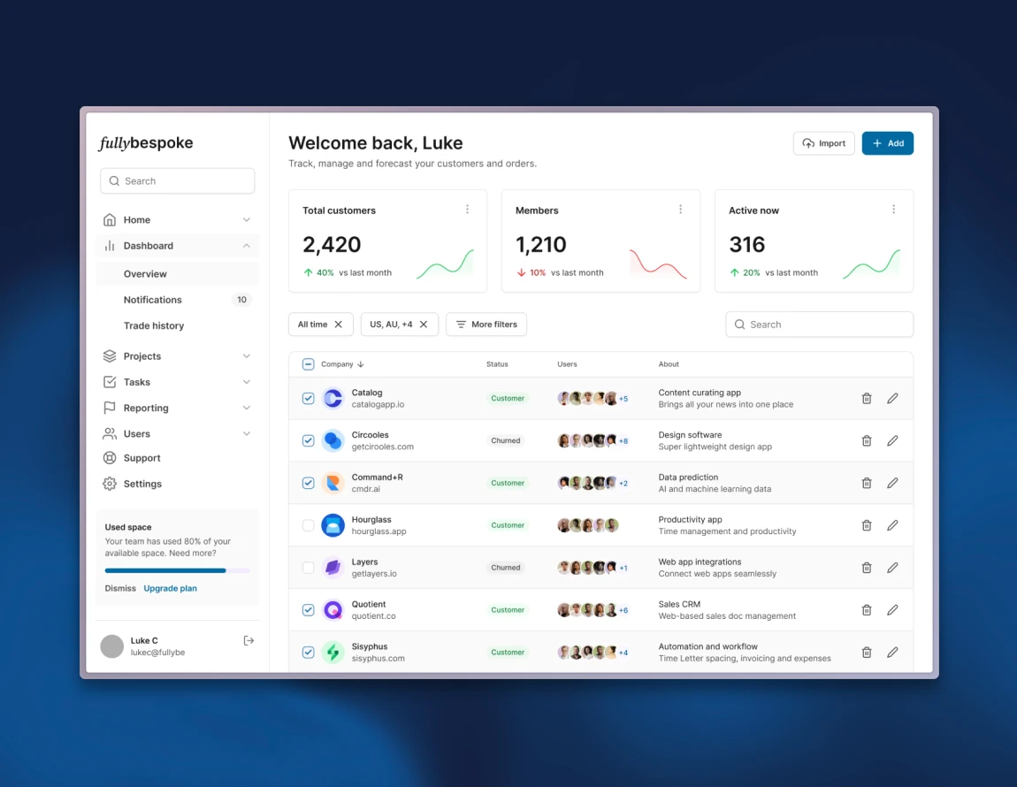1017x787 pixels.
Task: Expand the Tasks menu chevron
Action: tap(247, 382)
